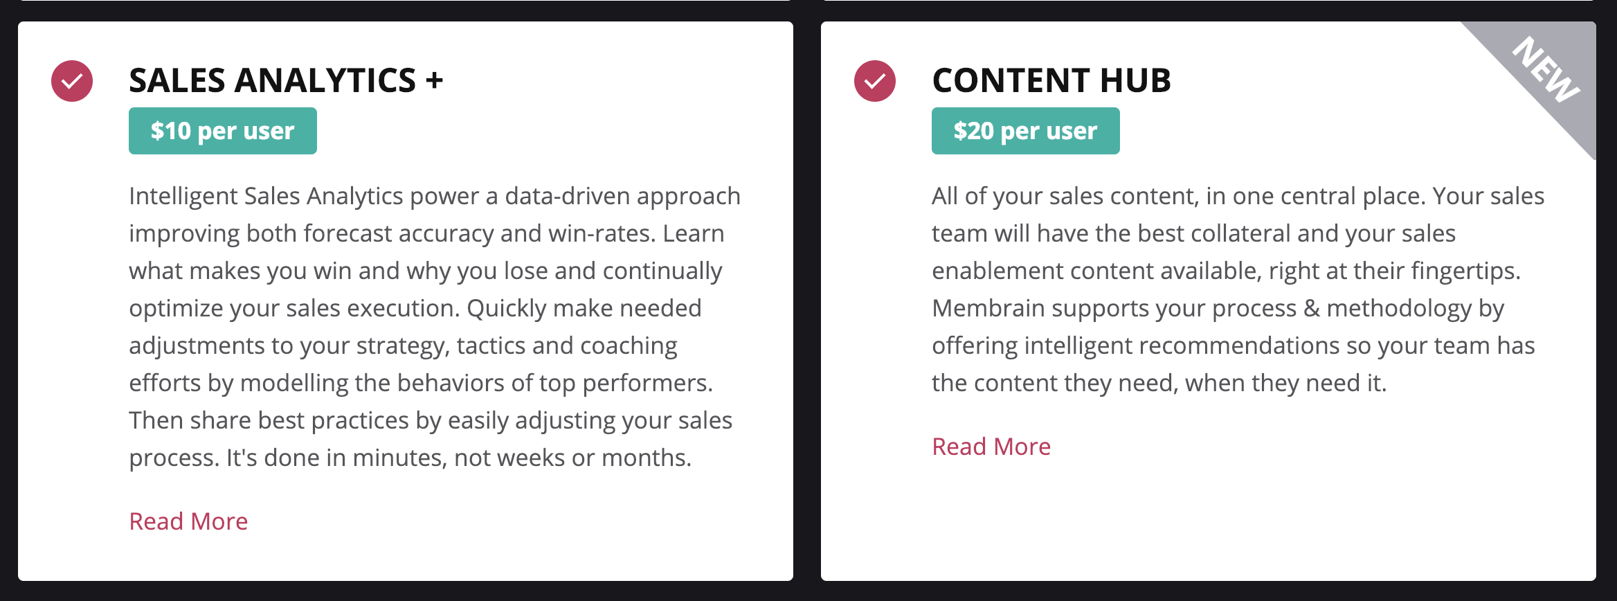Open Read More under Content Hub

point(991,447)
